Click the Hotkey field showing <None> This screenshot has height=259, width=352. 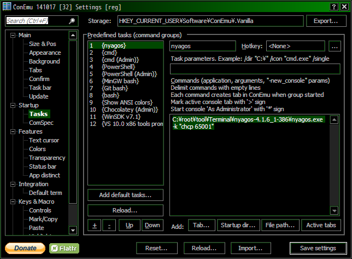pyautogui.click(x=295, y=47)
